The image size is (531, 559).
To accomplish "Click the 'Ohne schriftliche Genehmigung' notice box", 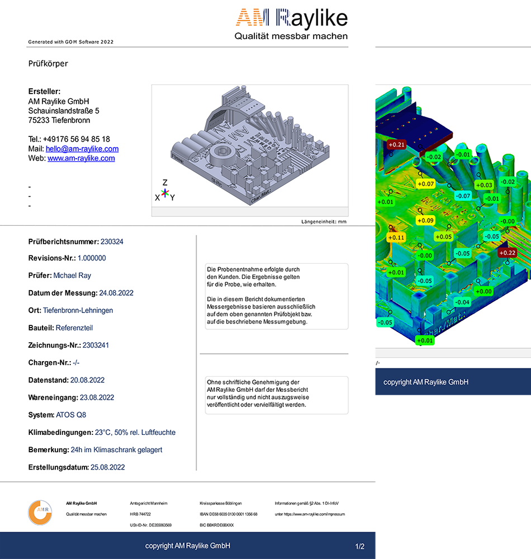I will pos(277,395).
